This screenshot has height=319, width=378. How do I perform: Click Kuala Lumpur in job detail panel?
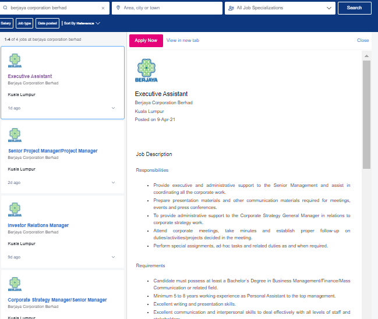[149, 111]
